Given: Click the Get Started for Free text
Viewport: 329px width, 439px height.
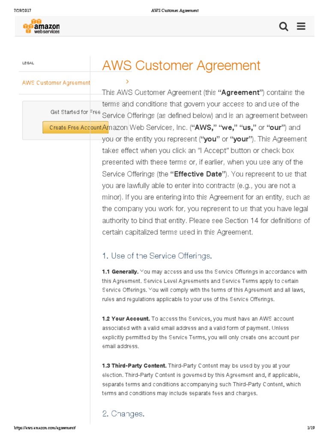Looking at the screenshot, I should click(75, 112).
